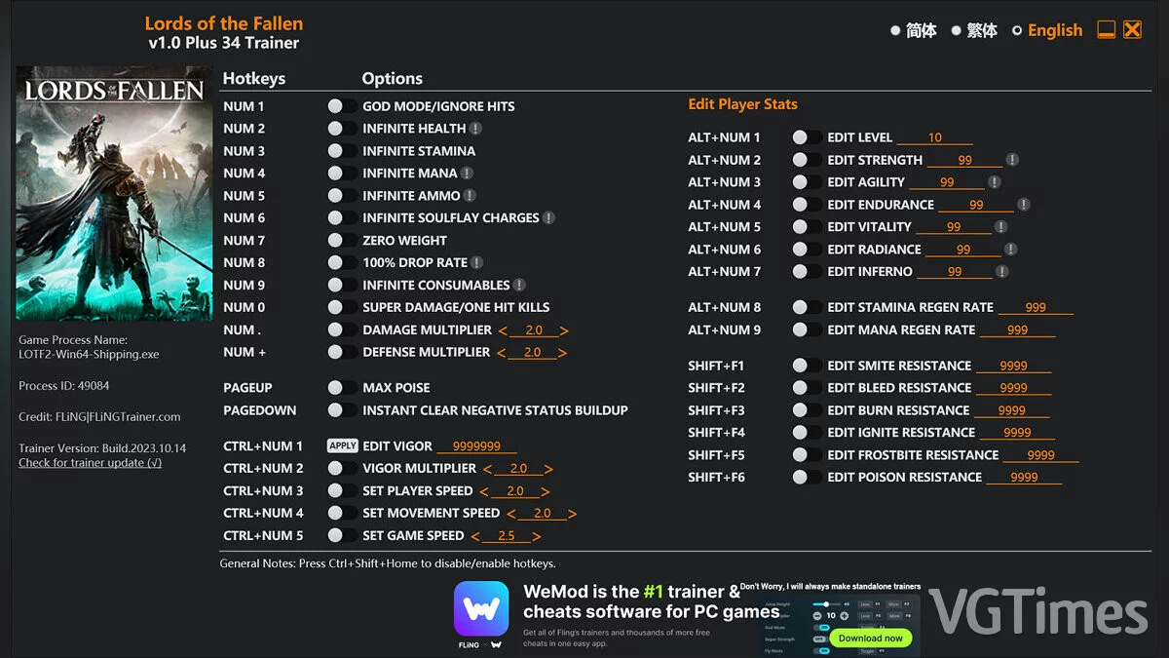Click the info icon next to 100% Drop Rate
Viewport: 1169px width, 658px height.
pos(476,263)
